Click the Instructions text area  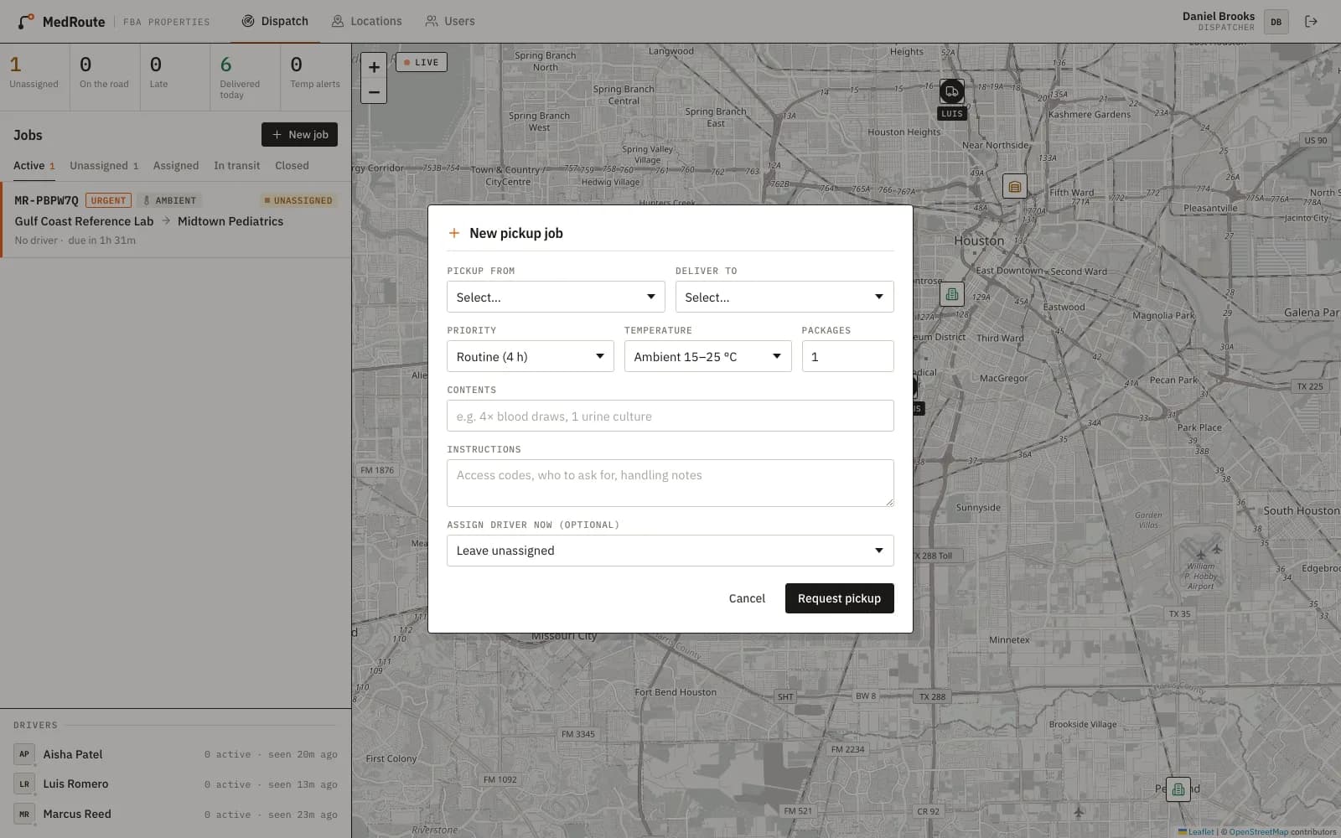click(x=670, y=483)
